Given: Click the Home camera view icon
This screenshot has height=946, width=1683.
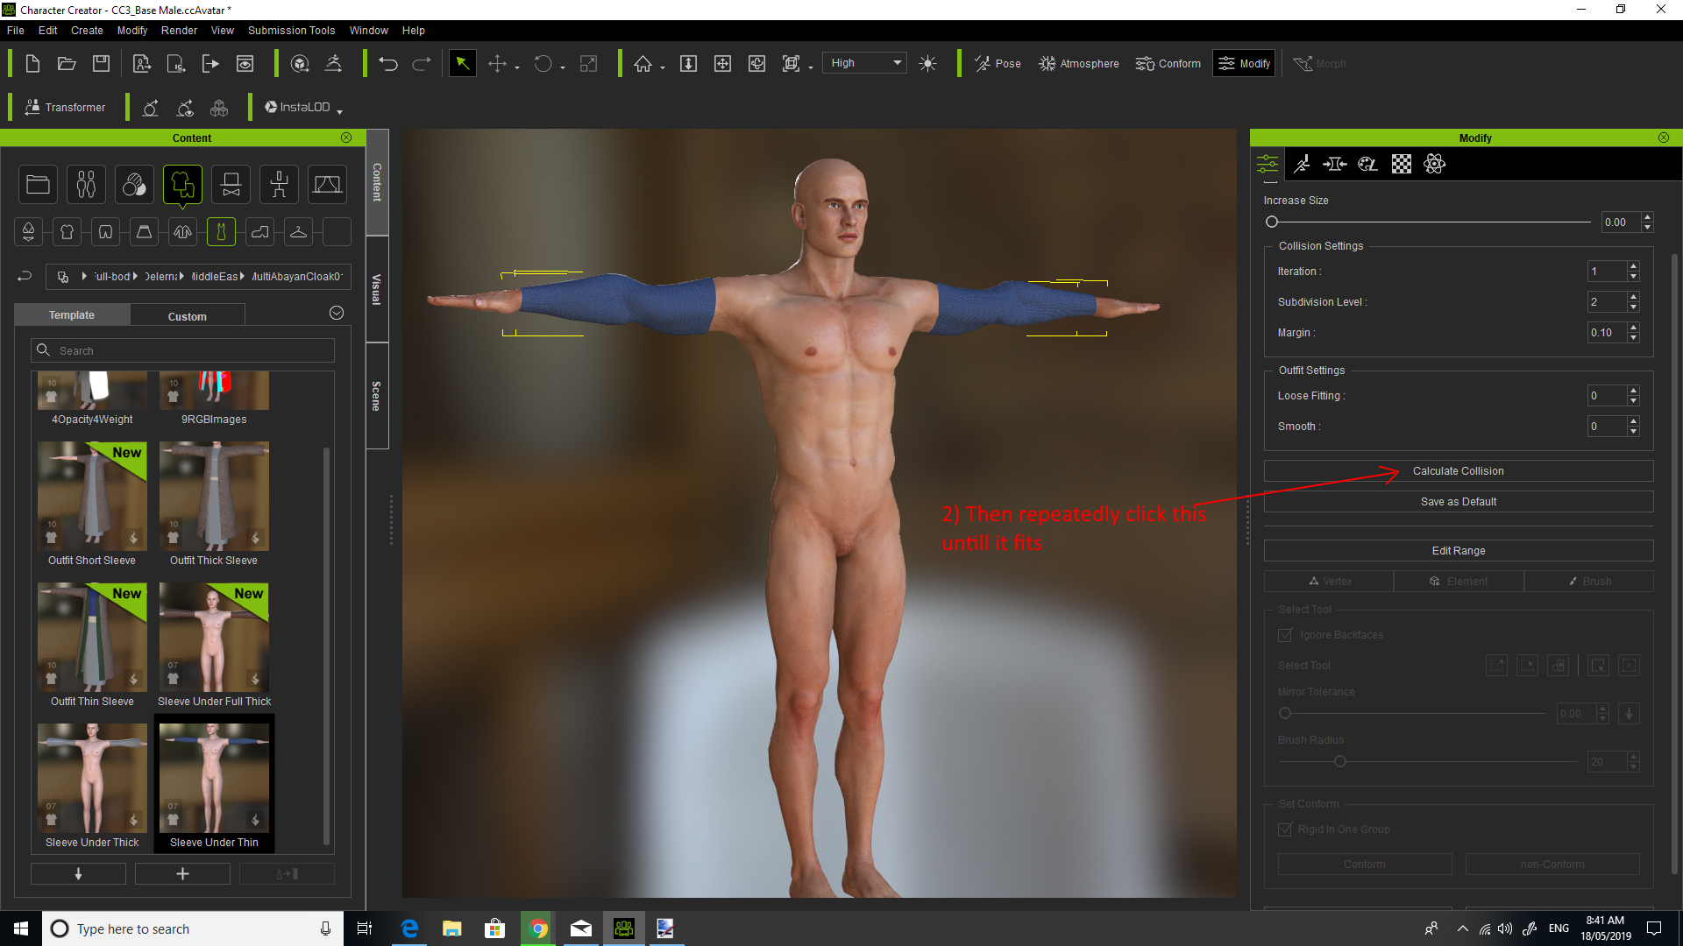Looking at the screenshot, I should [643, 64].
